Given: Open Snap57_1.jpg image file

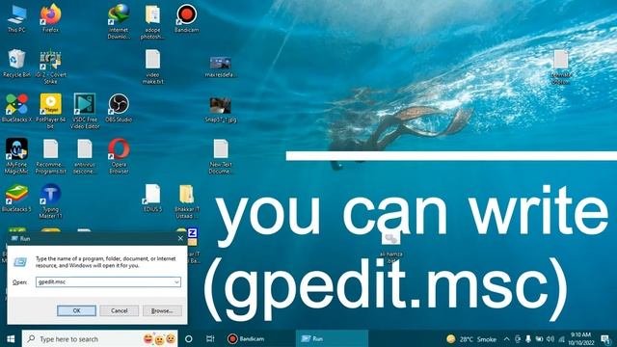Looking at the screenshot, I should click(x=221, y=110).
